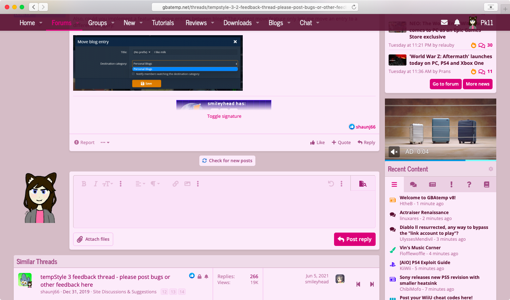Open 'Vin's Music Corner' thread
This screenshot has height=300, width=510.
(420, 248)
